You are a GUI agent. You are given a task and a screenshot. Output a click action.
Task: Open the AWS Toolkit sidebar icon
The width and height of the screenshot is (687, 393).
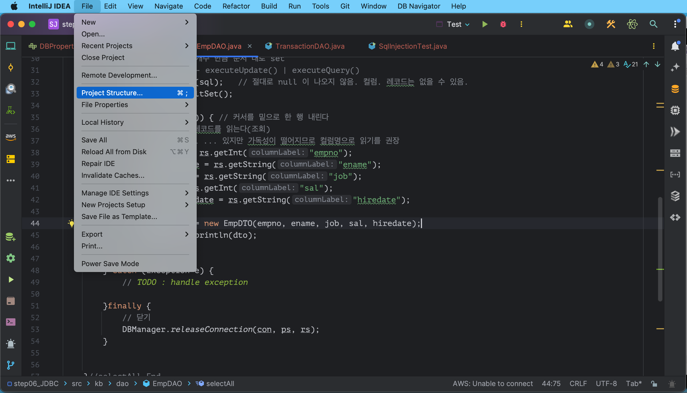(x=10, y=137)
